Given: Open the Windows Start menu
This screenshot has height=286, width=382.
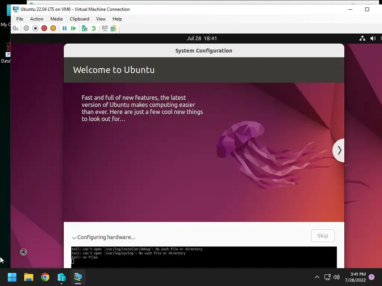Looking at the screenshot, I should coord(12,277).
